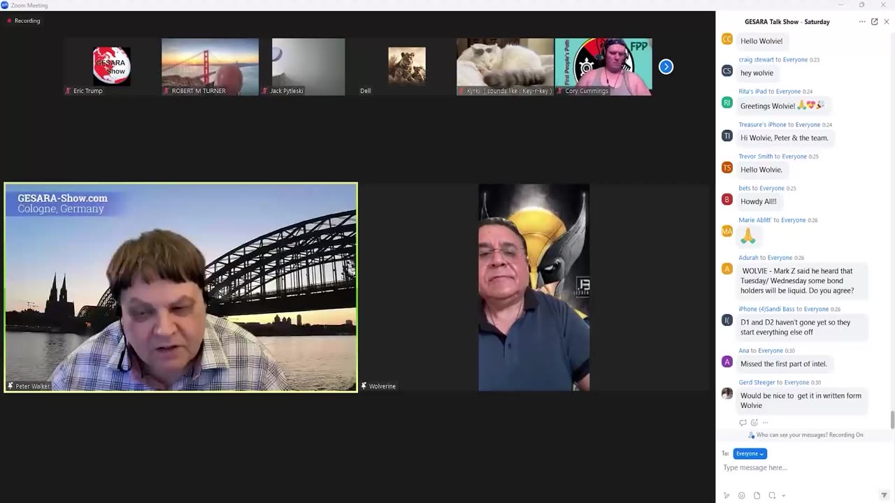Click Sandi Bass's I( avatar
Image resolution: width=895 pixels, height=503 pixels.
(x=727, y=320)
